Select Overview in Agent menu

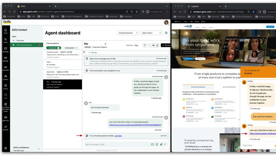20,40
